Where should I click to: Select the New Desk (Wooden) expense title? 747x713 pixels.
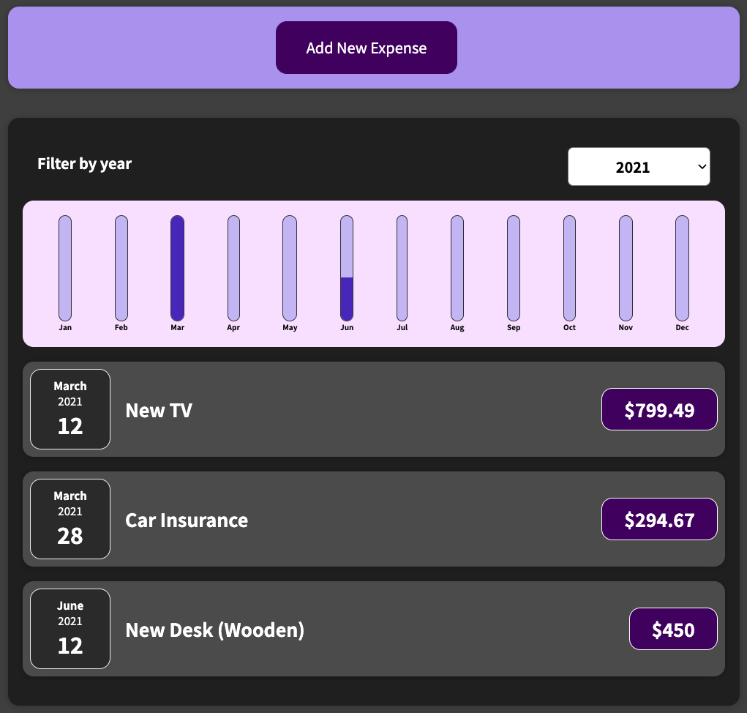(214, 630)
